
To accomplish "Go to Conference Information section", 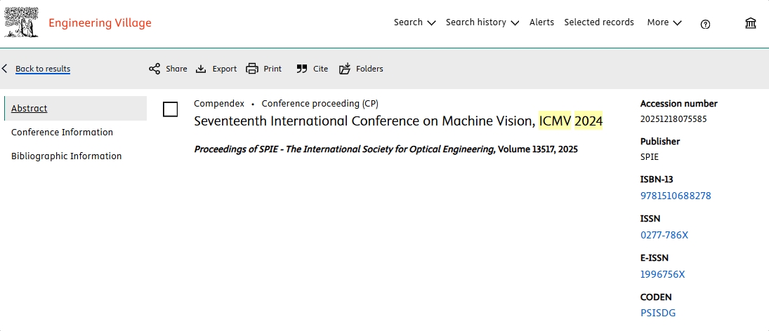I will click(62, 133).
